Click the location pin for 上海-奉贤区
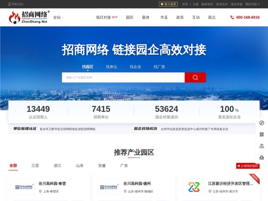 click(40, 191)
